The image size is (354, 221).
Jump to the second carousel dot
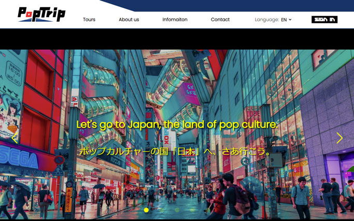tap(162, 210)
